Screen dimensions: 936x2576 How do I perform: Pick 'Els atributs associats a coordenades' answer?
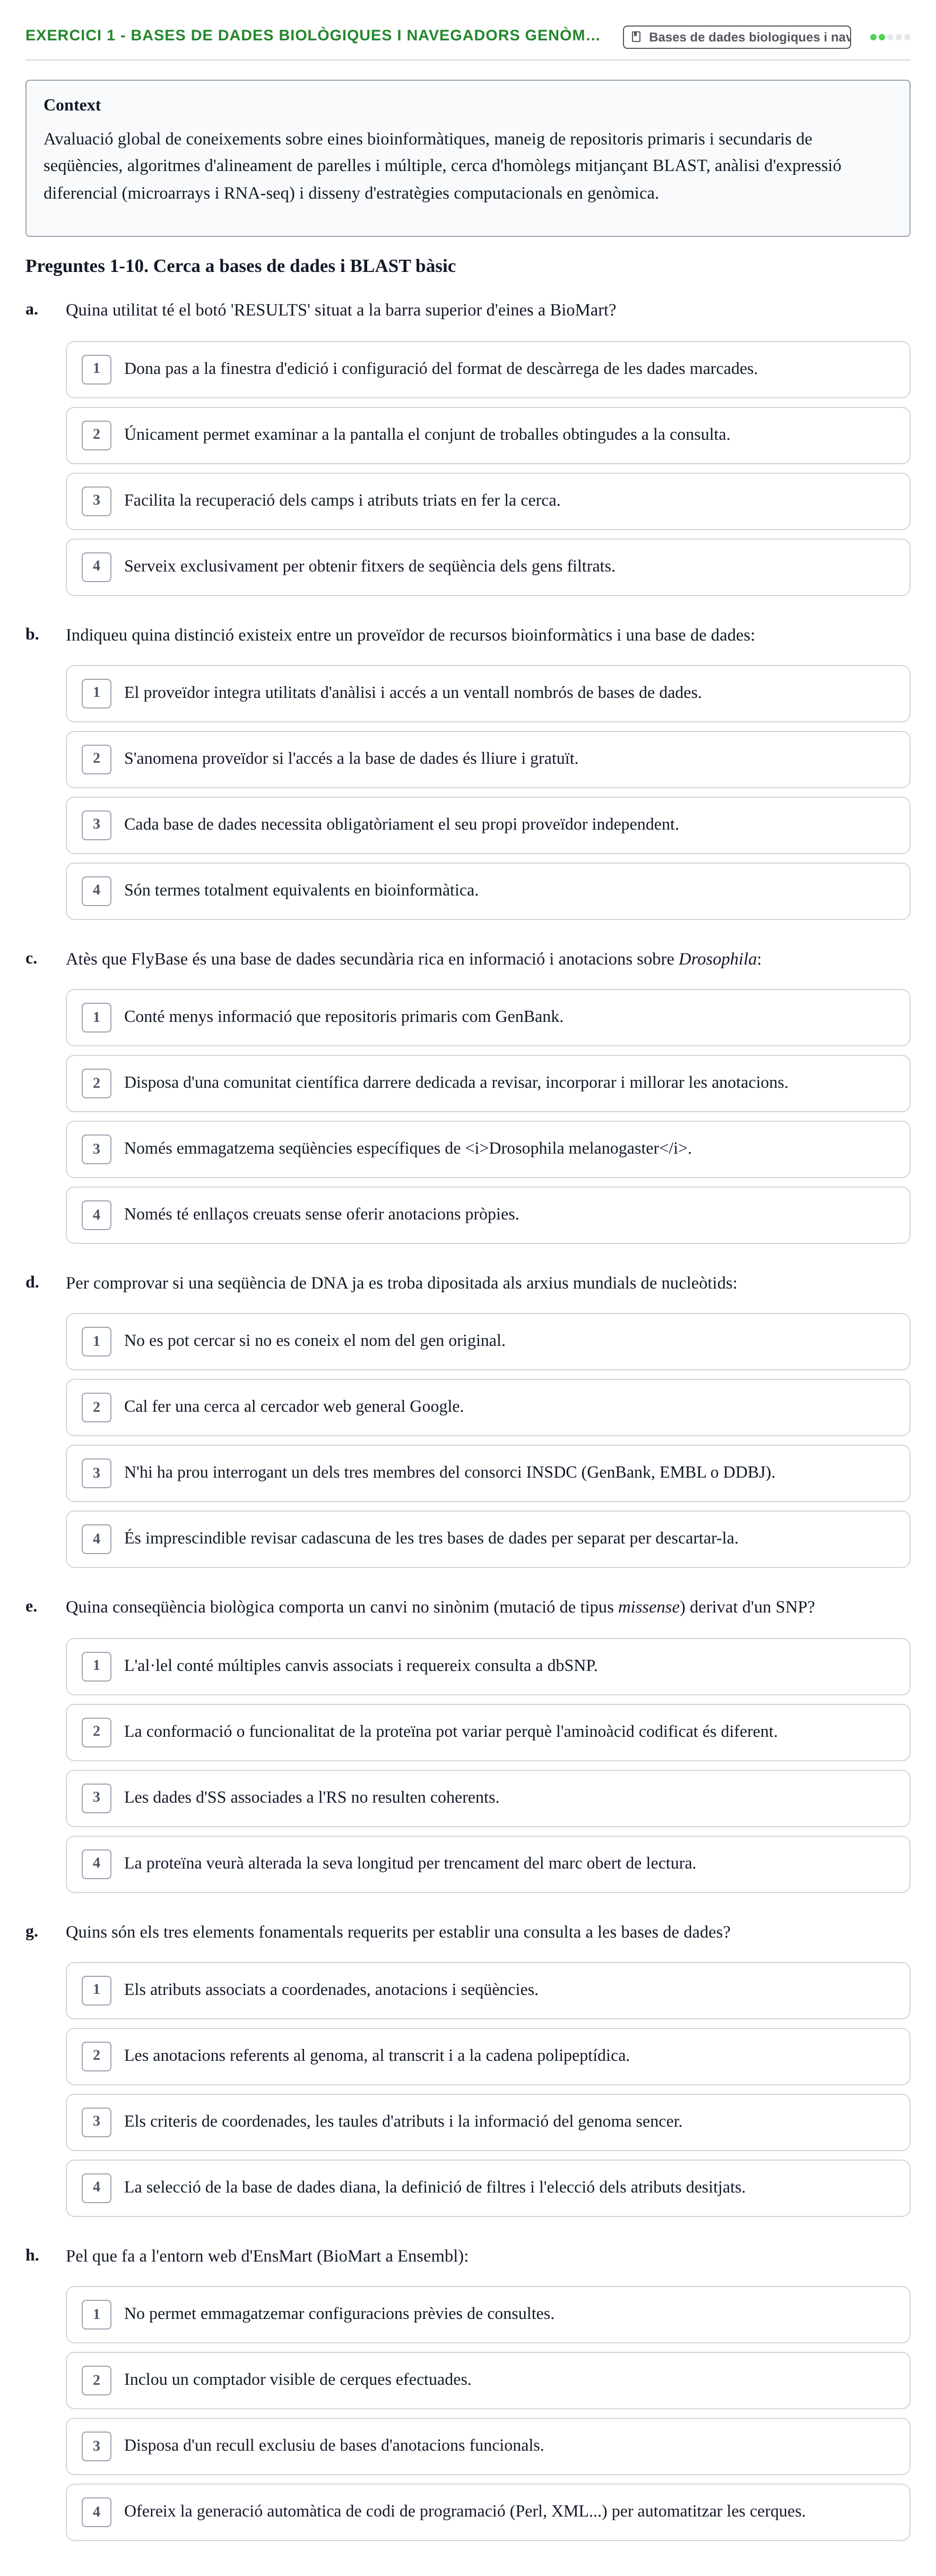point(488,1990)
